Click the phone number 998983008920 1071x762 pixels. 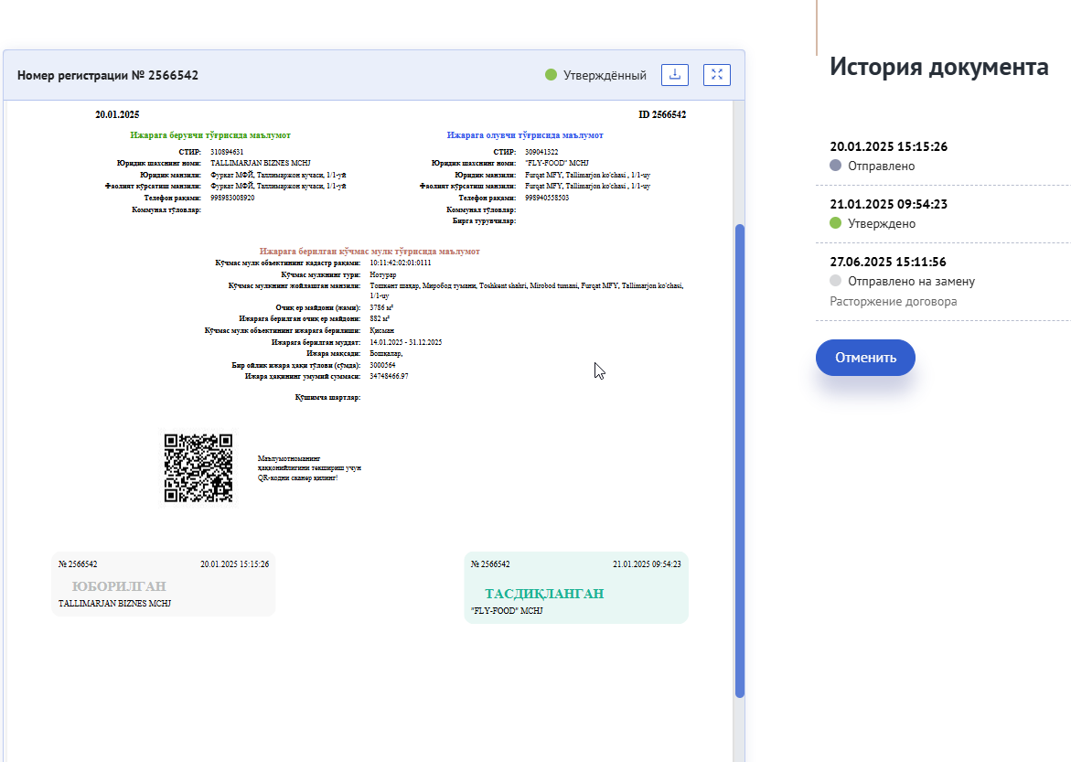click(x=232, y=198)
